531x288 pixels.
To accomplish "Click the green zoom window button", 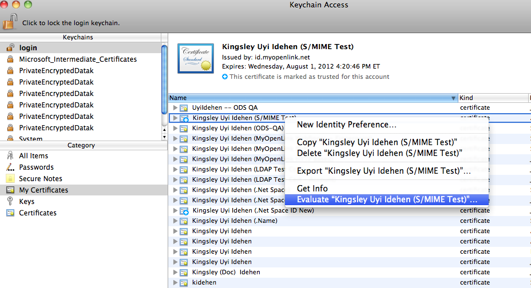I will 28,5.
